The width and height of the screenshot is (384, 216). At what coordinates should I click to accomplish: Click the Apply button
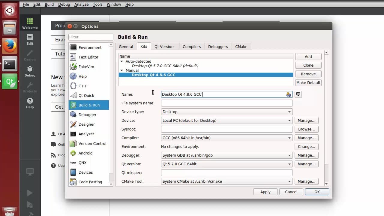pos(265,192)
